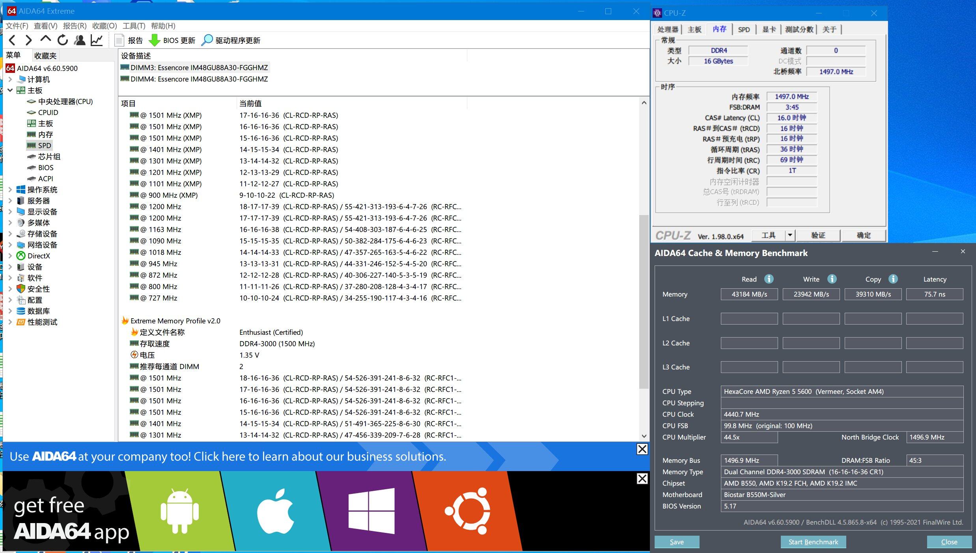Open the 文件(F) menu
Screen dimensions: 976x553
coord(17,26)
